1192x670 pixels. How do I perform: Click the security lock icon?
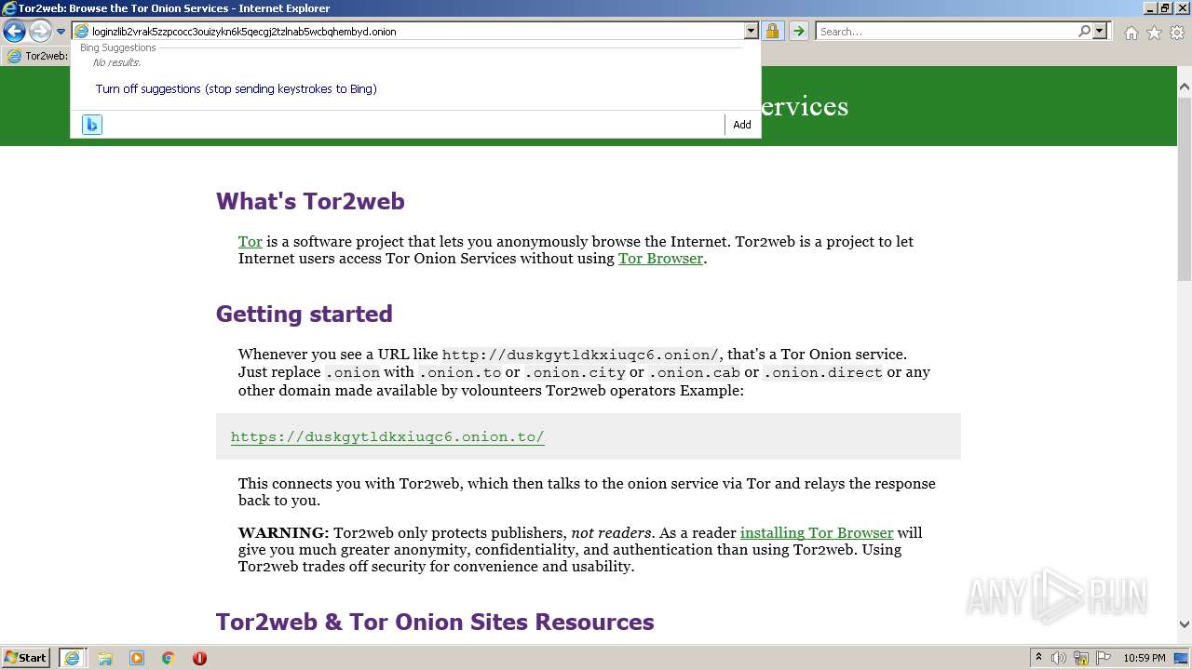point(772,32)
